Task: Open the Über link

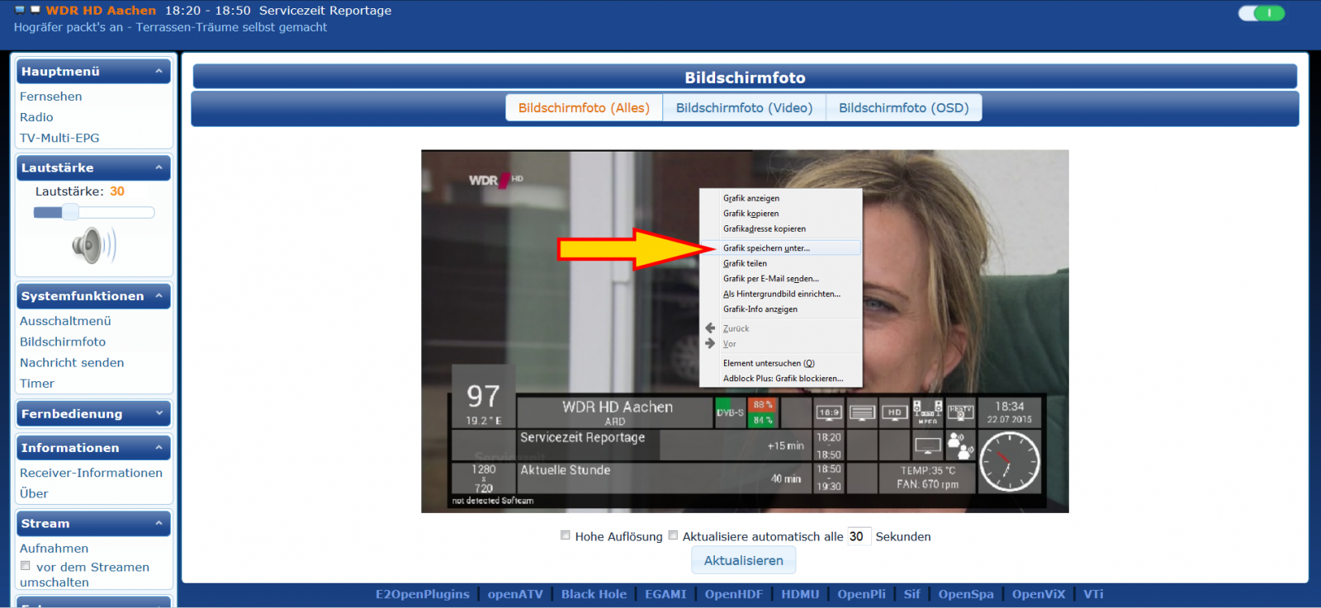Action: click(34, 493)
